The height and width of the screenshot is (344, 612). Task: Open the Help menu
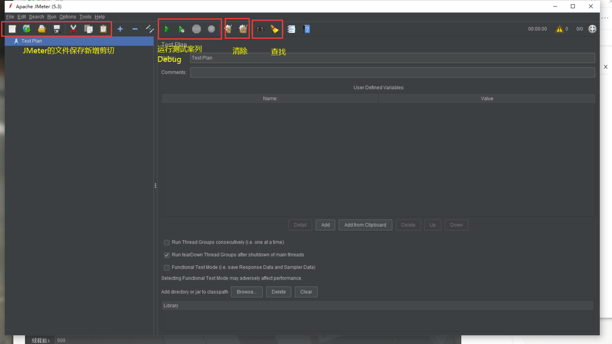coord(100,17)
